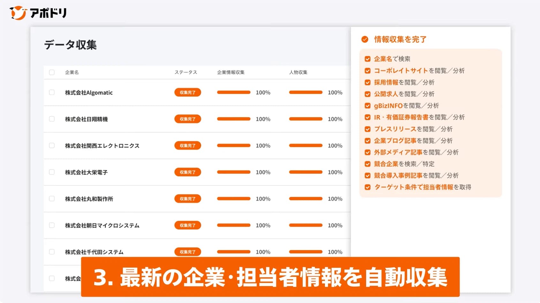Click the 情報収集を完了 checkmark circle icon
540x303 pixels.
click(365, 39)
